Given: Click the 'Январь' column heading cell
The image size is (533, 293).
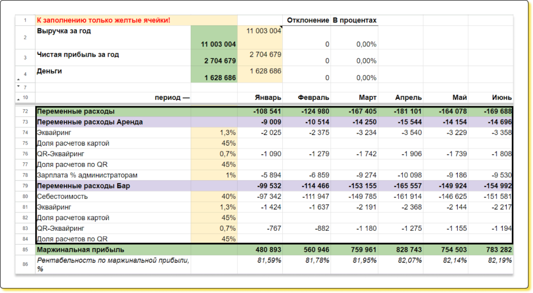Looking at the screenshot, I should pos(260,97).
